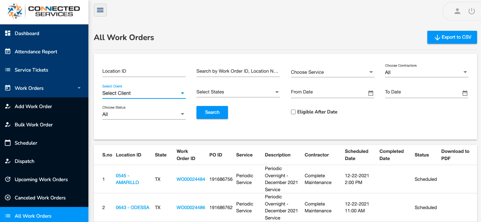This screenshot has width=481, height=222.
Task: Enable the Eligible After Date checkbox
Action: (x=293, y=112)
